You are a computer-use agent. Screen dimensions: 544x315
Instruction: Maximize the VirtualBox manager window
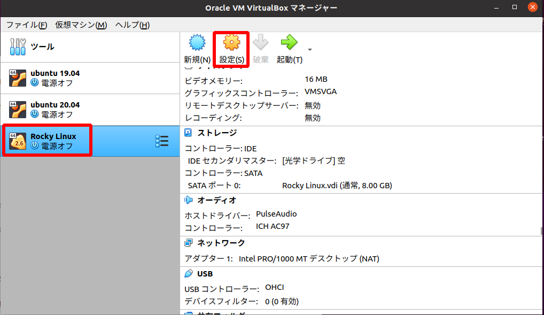tap(515, 7)
